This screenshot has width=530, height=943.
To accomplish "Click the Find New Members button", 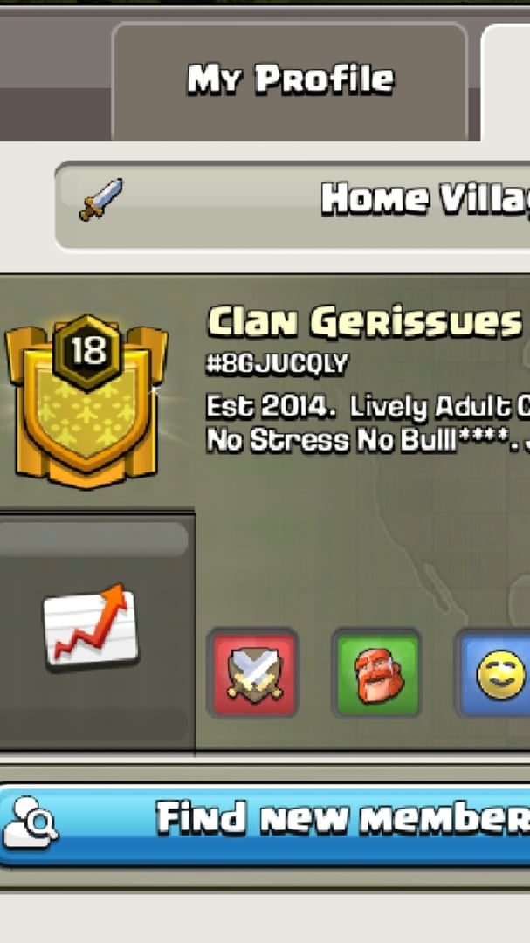I will coord(265,824).
